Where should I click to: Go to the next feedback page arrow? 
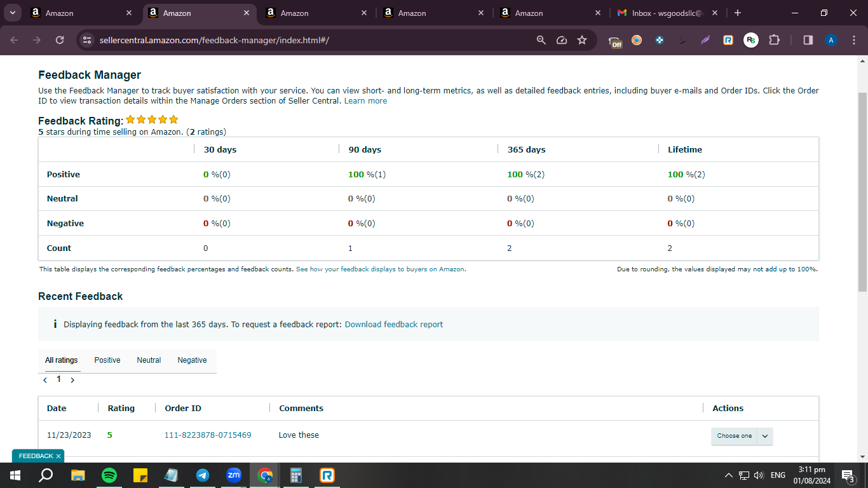72,380
